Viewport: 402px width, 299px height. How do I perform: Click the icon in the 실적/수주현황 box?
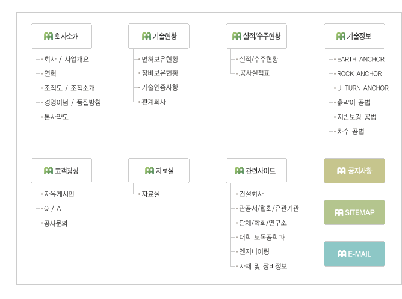(x=237, y=36)
